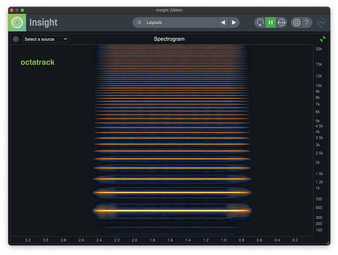Click the iZotope logo at top right
The height and width of the screenshot is (255, 338).
point(322,23)
